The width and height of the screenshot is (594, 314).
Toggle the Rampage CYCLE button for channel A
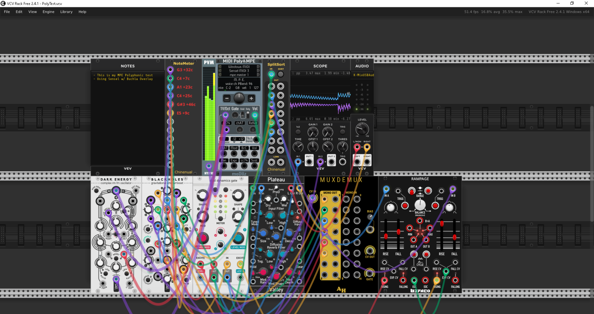tap(414, 254)
